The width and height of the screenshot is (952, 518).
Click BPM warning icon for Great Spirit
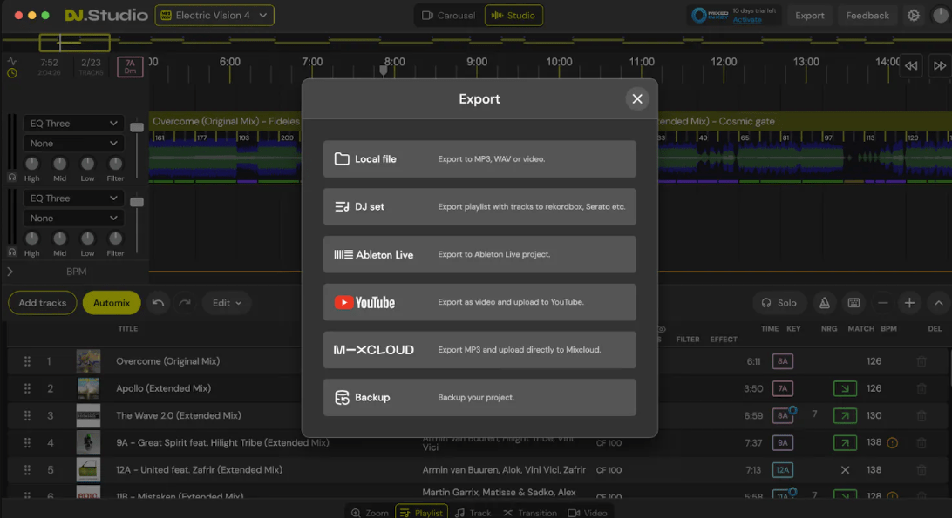pos(892,443)
